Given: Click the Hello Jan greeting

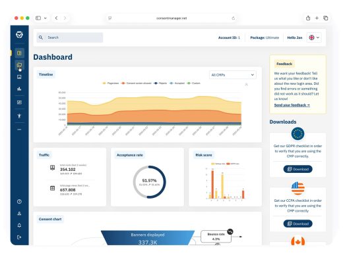Looking at the screenshot, I should tap(295, 37).
